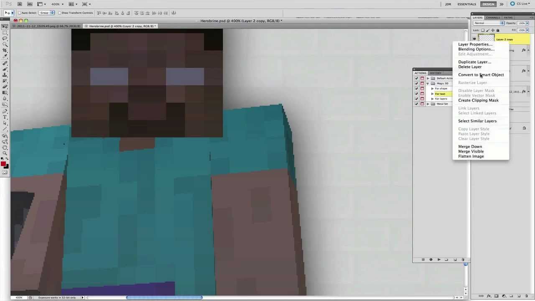
Task: Click the CS Live icon
Action: pyautogui.click(x=512, y=4)
